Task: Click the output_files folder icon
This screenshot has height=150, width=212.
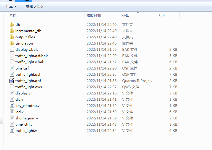Action: [12, 37]
